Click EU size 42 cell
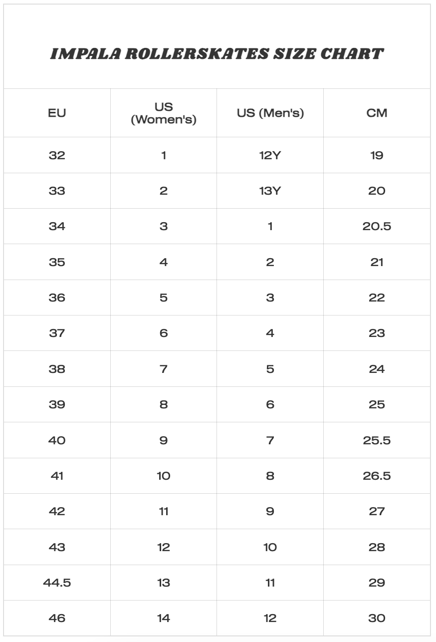The image size is (436, 642). (57, 511)
